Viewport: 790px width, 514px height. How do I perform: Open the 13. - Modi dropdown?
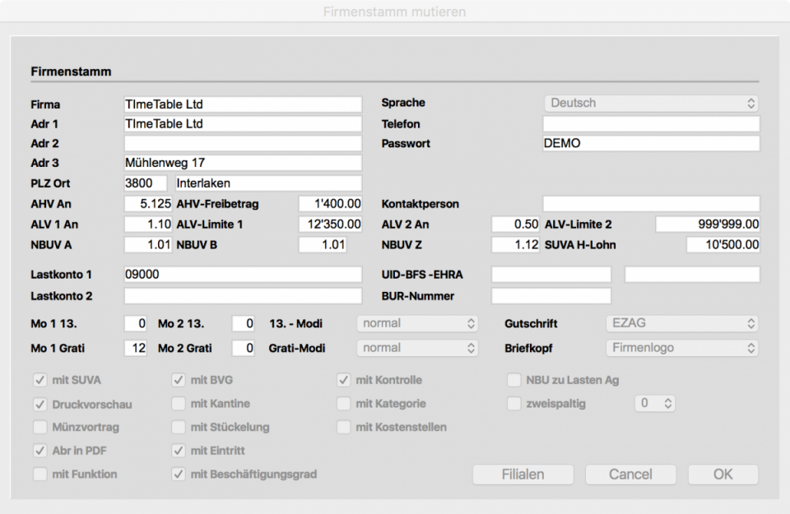click(x=417, y=324)
